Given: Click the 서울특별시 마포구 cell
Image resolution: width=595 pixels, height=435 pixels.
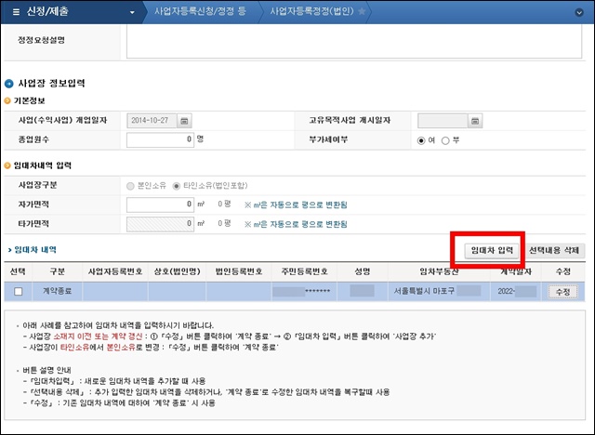Looking at the screenshot, I should [438, 291].
